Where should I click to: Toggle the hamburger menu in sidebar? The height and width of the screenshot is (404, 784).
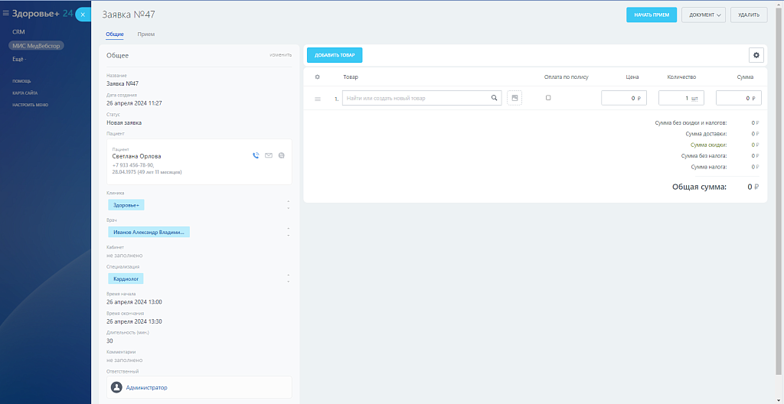coord(6,13)
